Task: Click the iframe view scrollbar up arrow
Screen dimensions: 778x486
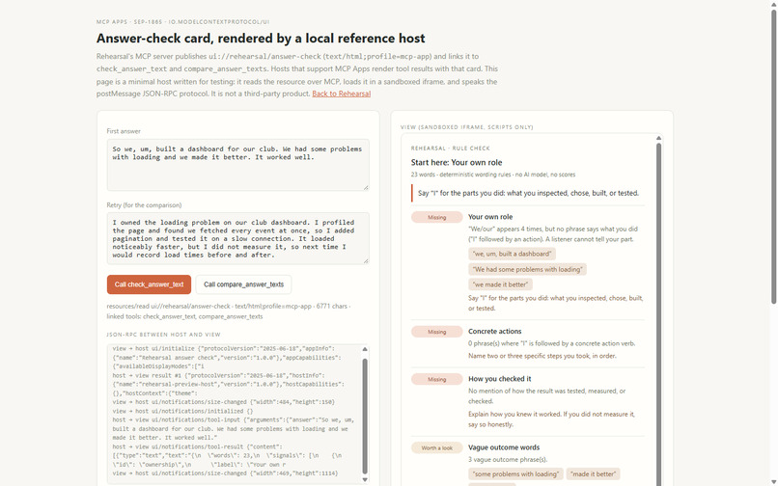Action: point(659,138)
